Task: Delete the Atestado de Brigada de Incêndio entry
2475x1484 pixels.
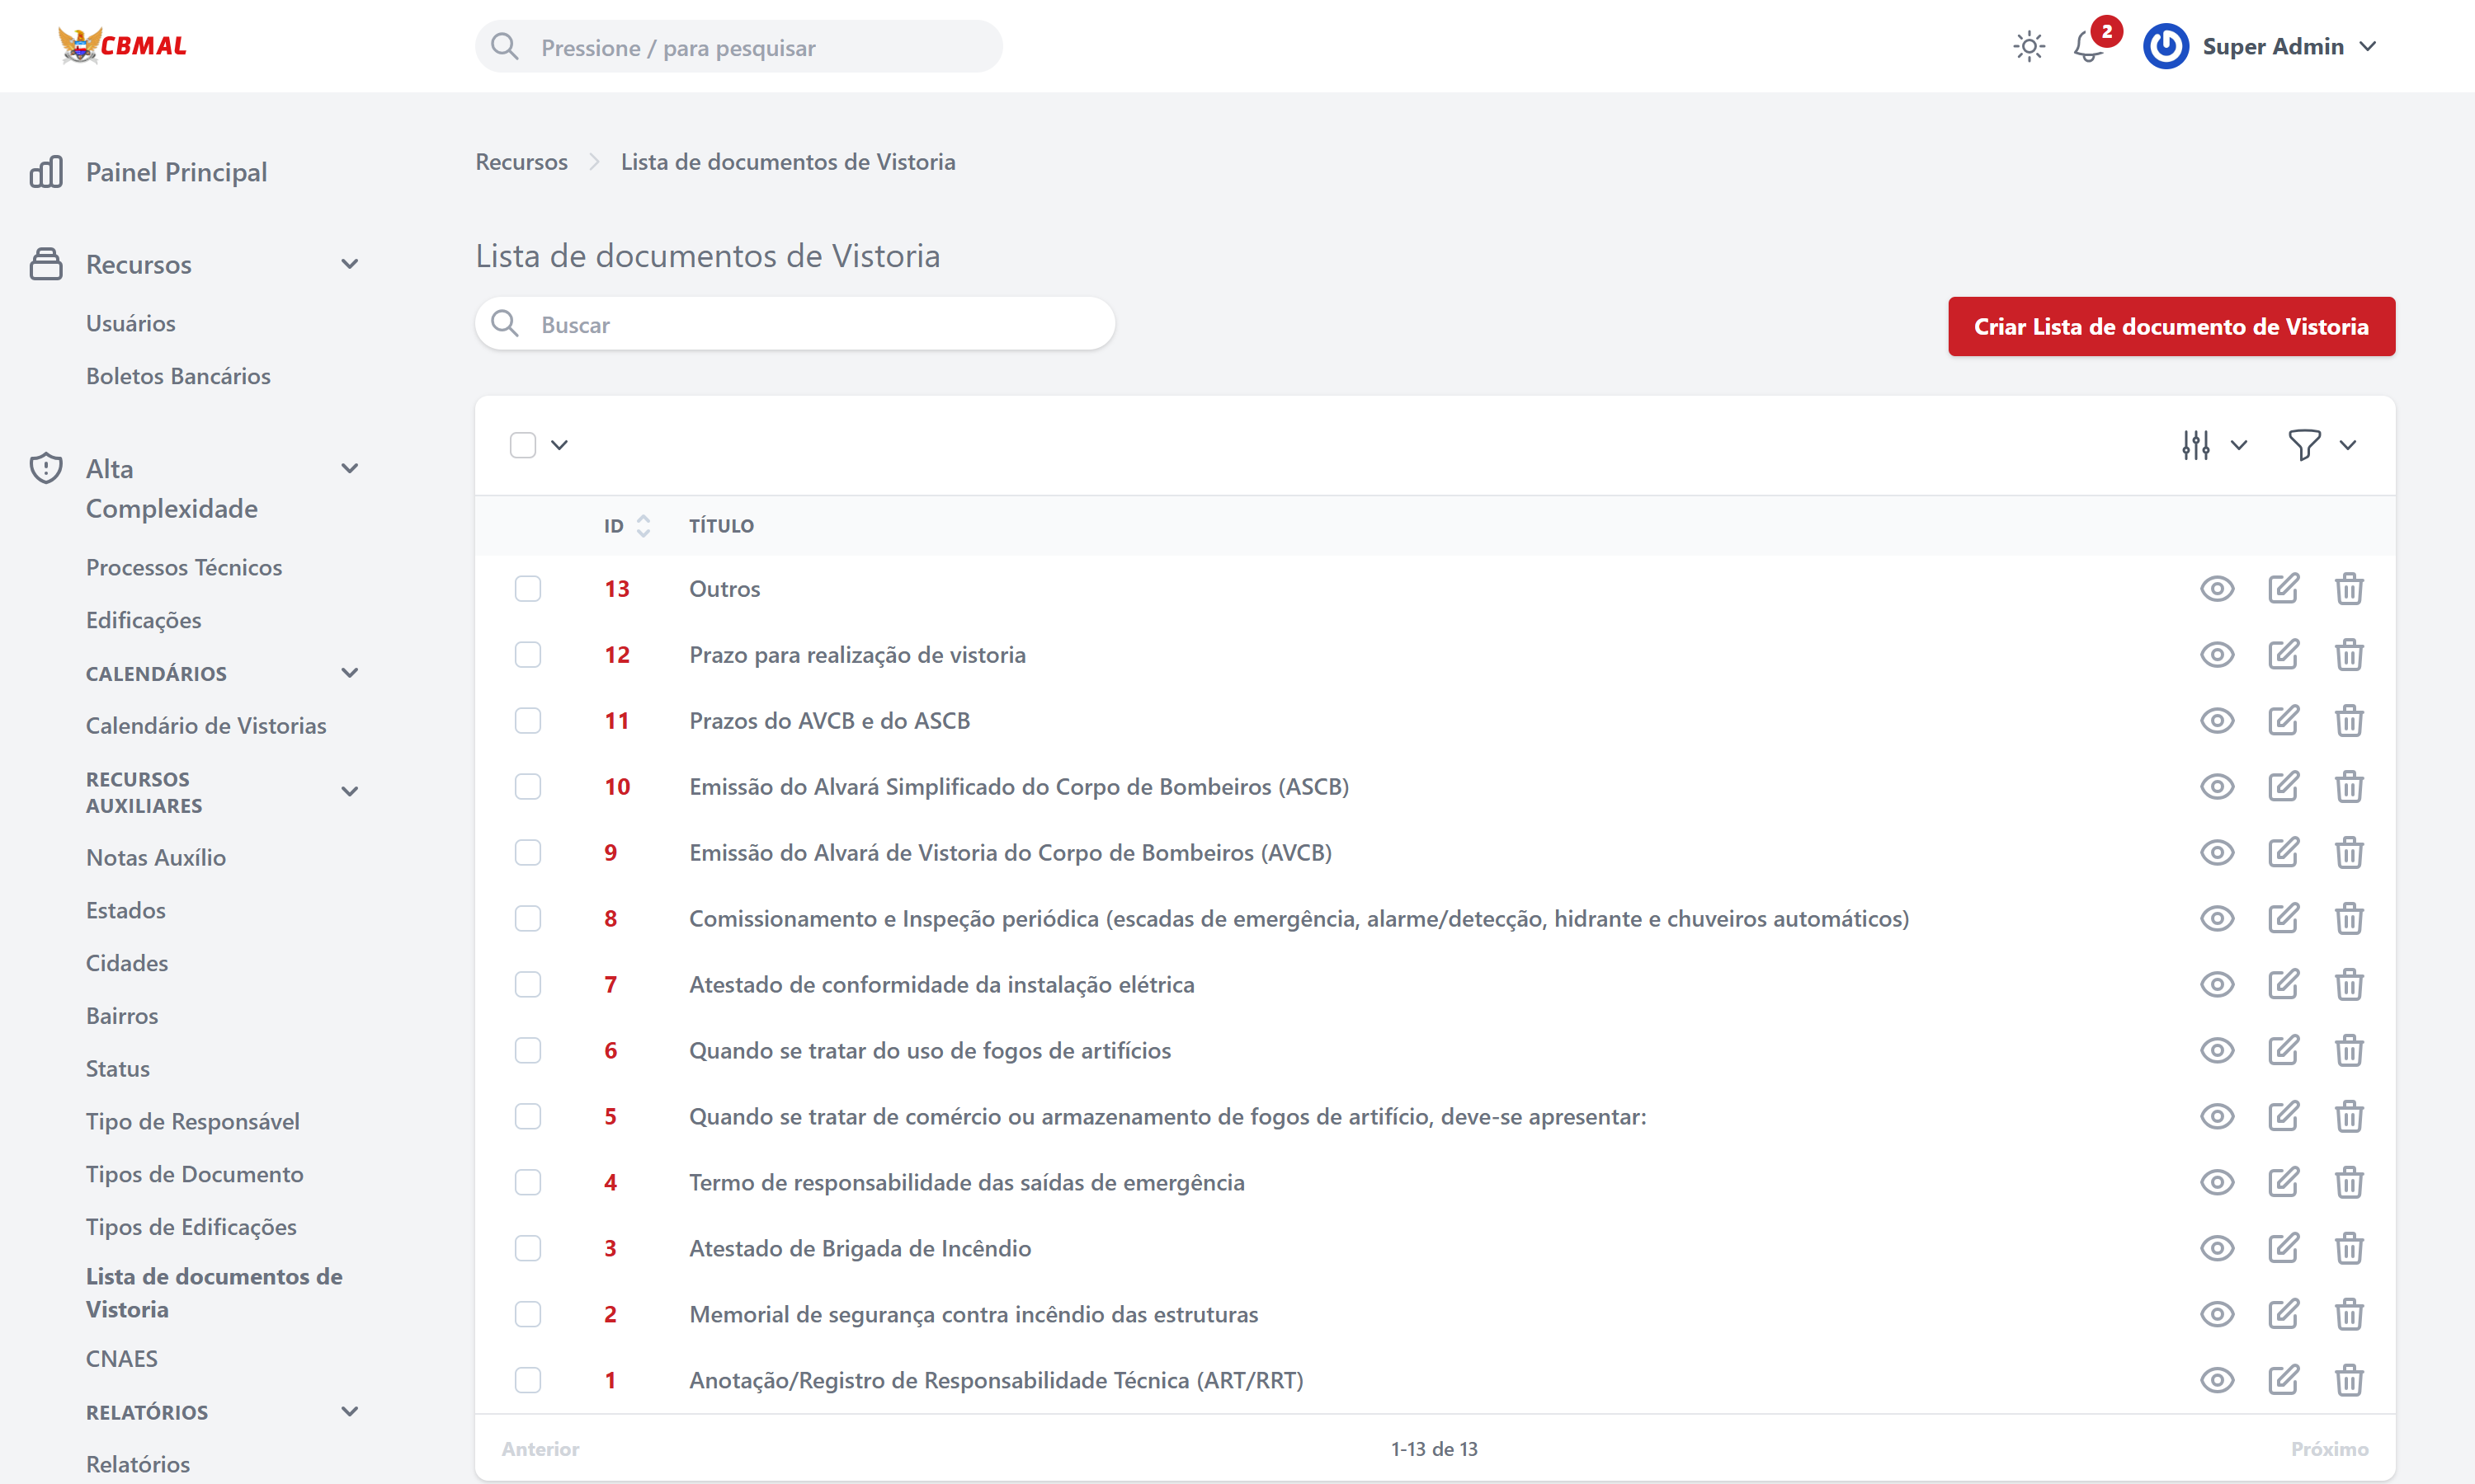Action: (2349, 1248)
